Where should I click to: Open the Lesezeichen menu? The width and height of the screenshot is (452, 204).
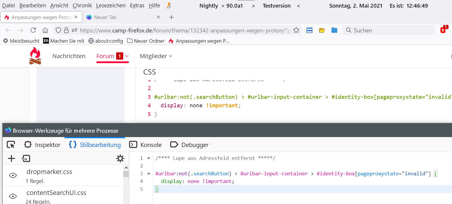[x=111, y=6]
